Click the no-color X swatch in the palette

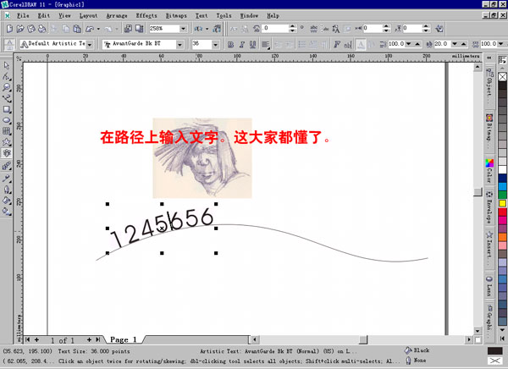tap(502, 77)
